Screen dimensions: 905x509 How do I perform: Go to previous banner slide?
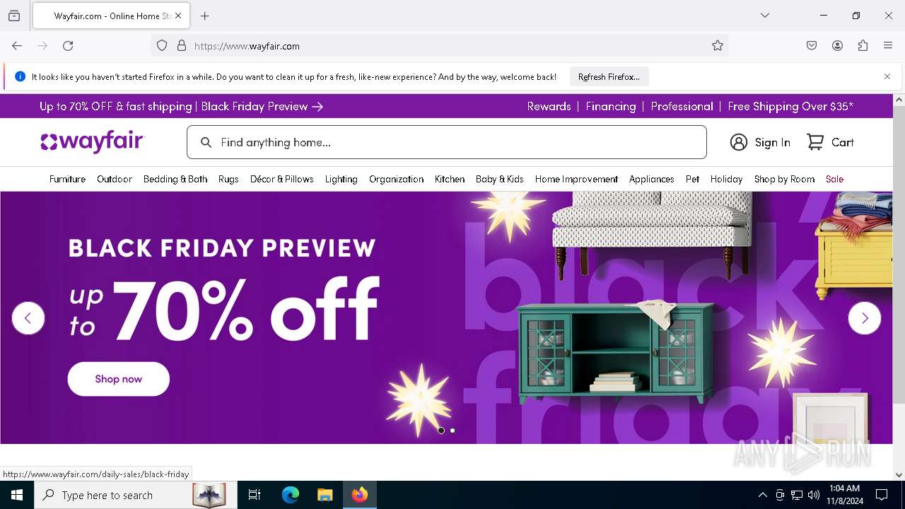(28, 318)
